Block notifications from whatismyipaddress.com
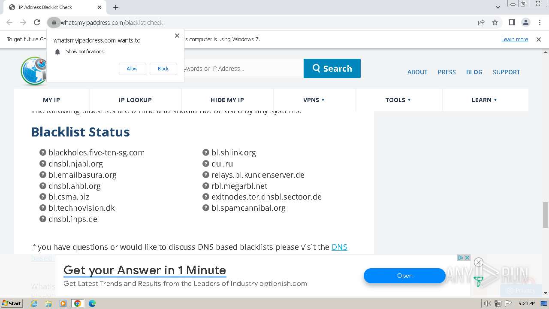 [163, 69]
